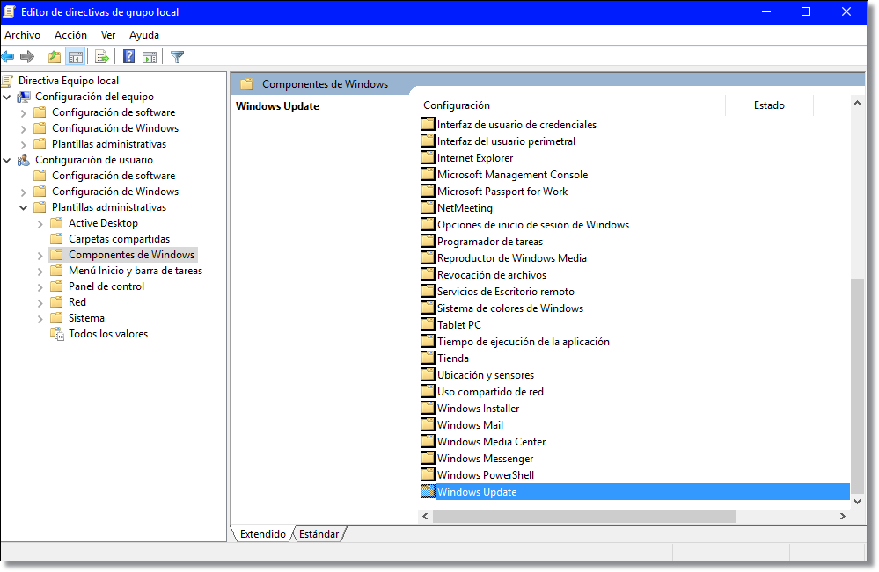Screen dimensions: 879x572
Task: Expand the Sistema tree node
Action: tap(40, 318)
